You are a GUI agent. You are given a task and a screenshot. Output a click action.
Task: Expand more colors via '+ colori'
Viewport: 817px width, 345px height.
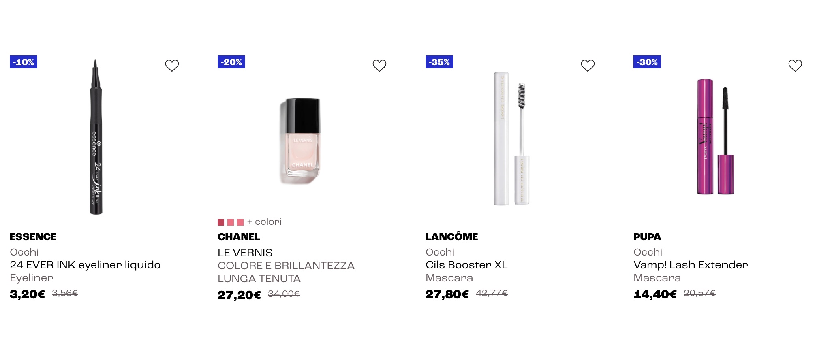point(264,222)
